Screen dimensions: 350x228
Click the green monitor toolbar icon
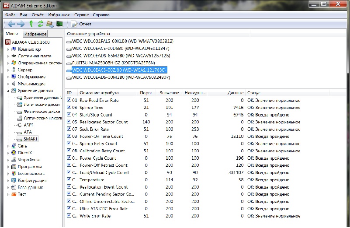tap(59, 24)
